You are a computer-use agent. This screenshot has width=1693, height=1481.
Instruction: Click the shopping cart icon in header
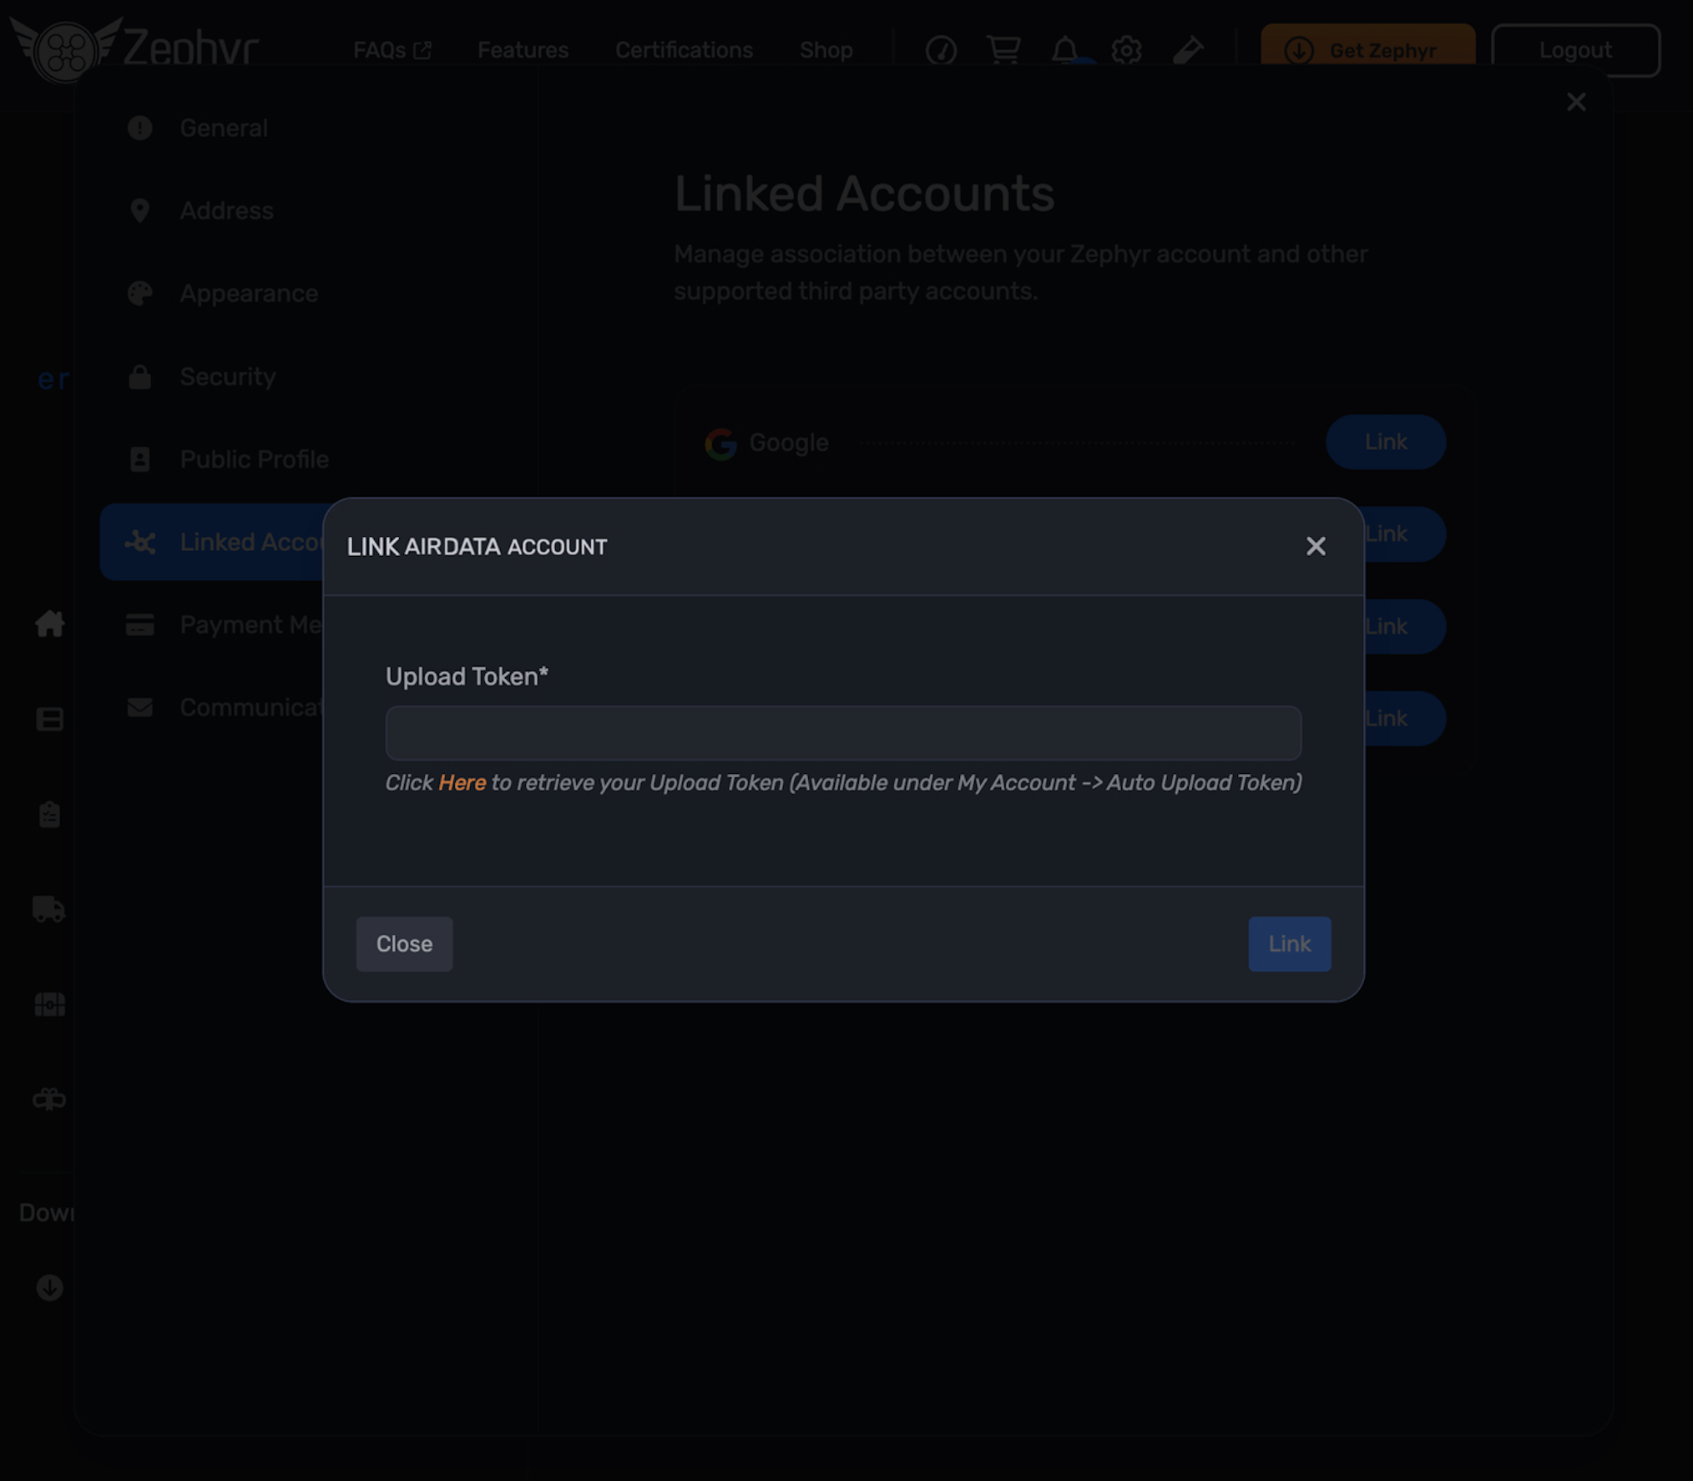pos(1003,50)
